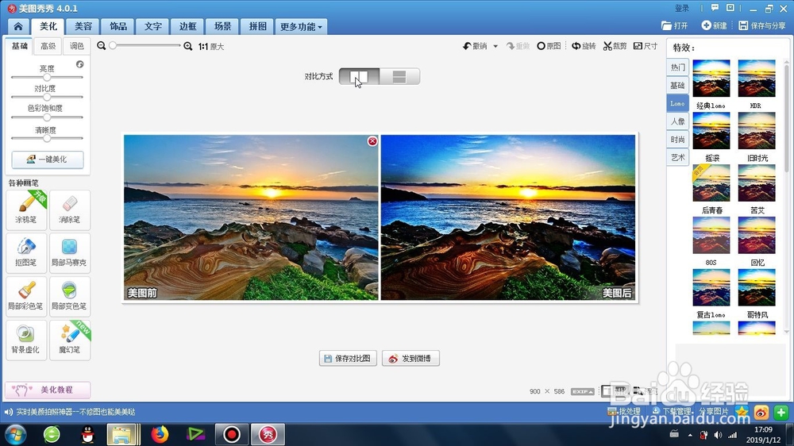Expand the undo history dropdown arrow
The width and height of the screenshot is (794, 446).
click(x=495, y=46)
